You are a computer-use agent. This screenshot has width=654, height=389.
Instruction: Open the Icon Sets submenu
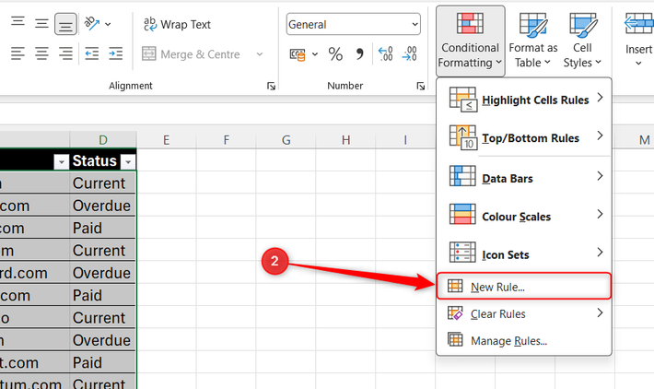point(524,254)
